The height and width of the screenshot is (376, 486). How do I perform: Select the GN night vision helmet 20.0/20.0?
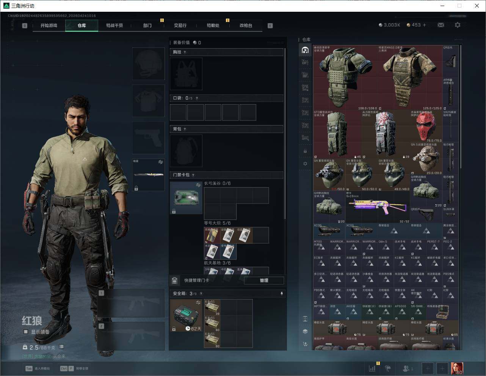tap(426, 159)
